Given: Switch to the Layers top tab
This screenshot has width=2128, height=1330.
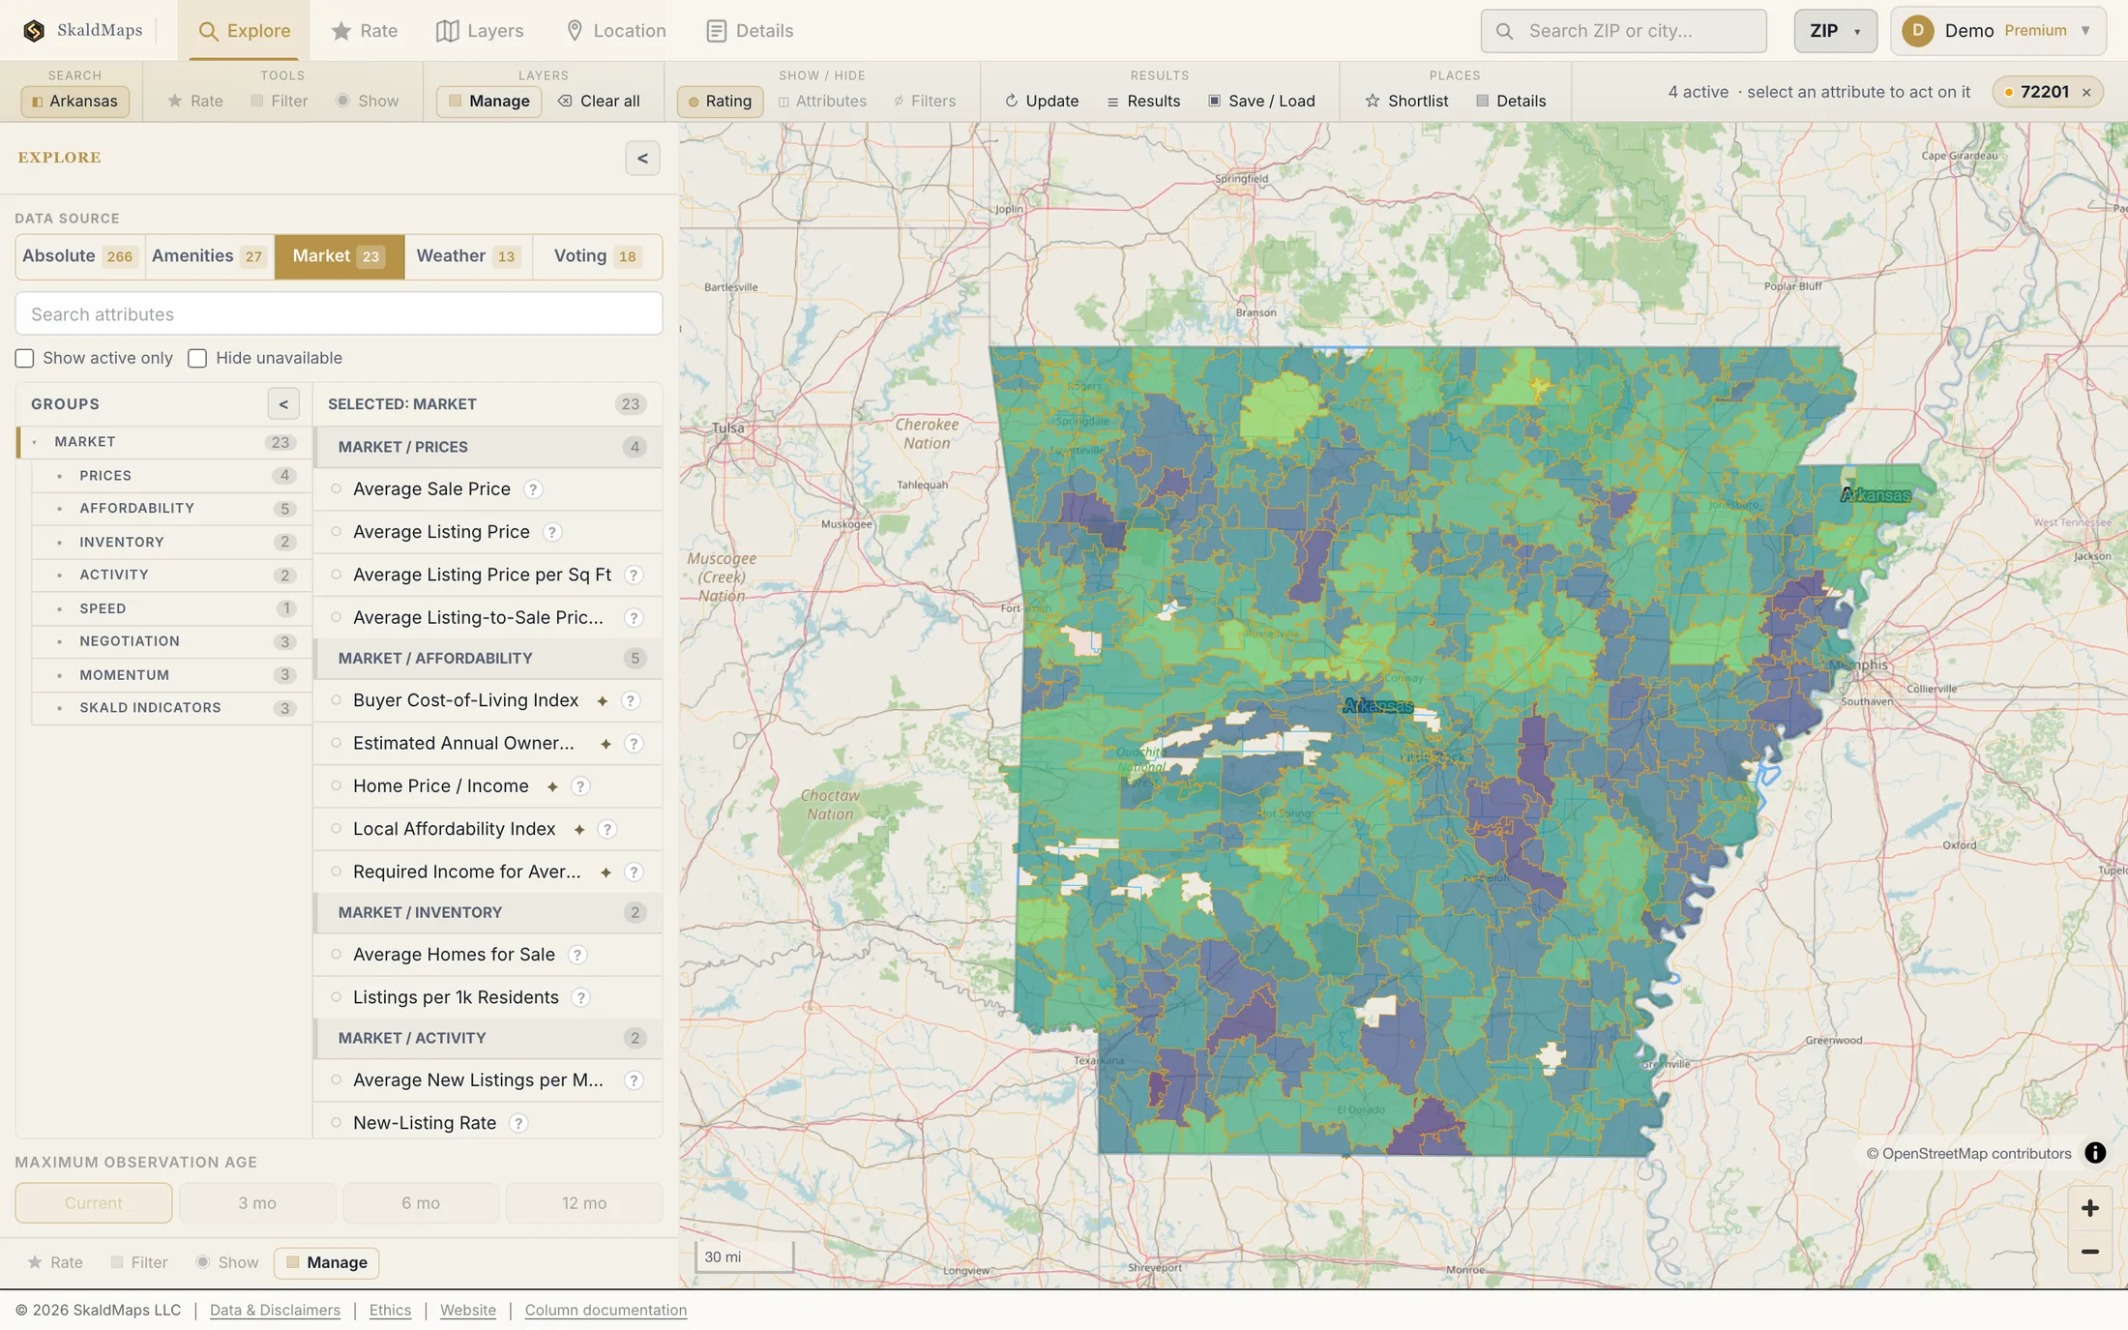Looking at the screenshot, I should 480,31.
